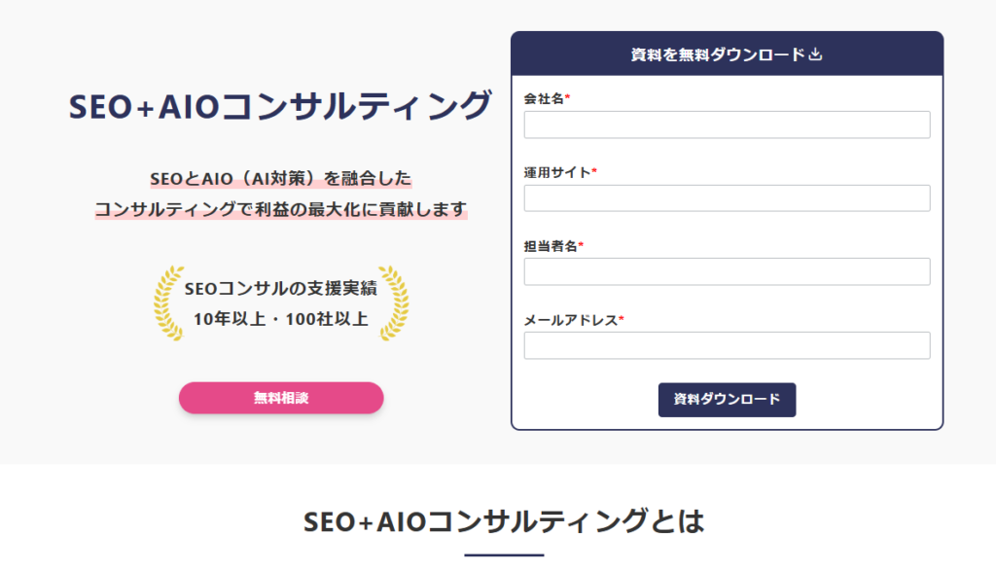
Task: Click the SEO+AIOコンサルティングとは section heading
Action: 503,521
